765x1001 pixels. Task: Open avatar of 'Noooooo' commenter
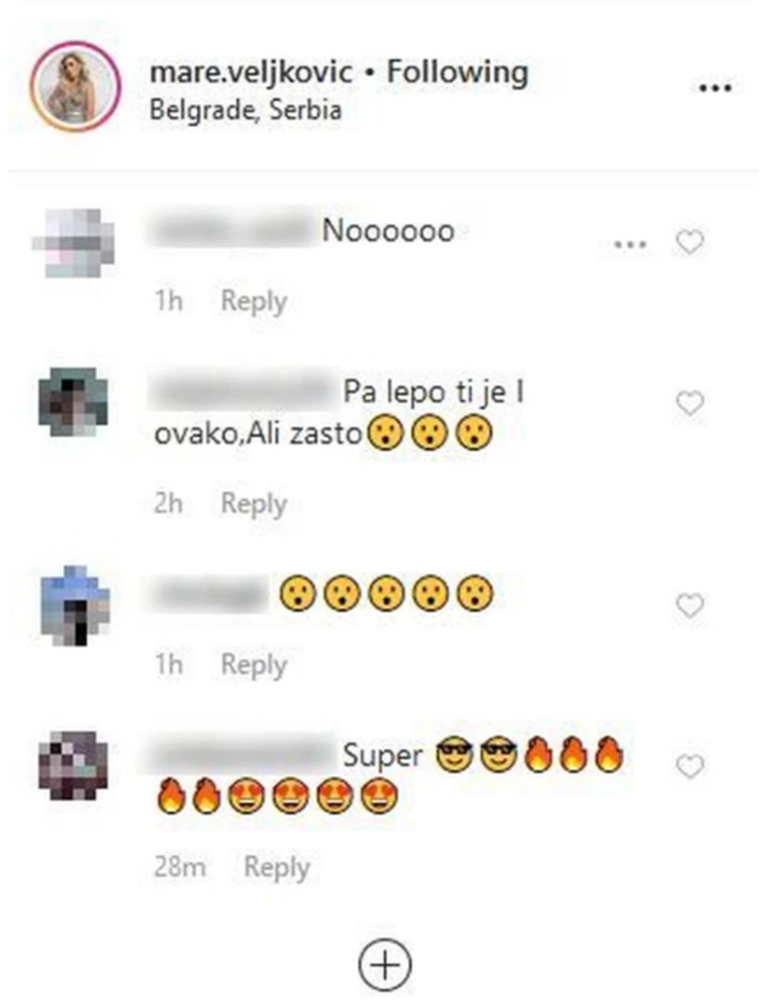pyautogui.click(x=74, y=243)
